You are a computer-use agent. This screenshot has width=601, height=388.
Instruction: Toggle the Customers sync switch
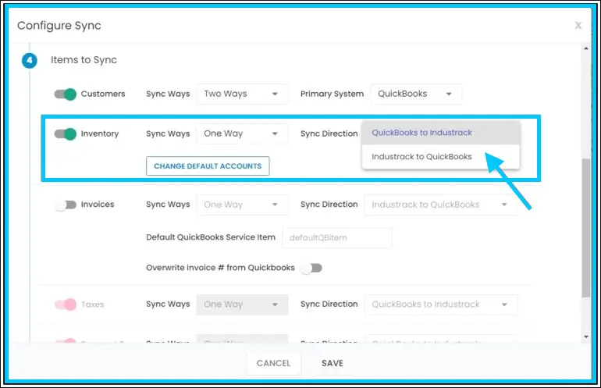[x=65, y=94]
